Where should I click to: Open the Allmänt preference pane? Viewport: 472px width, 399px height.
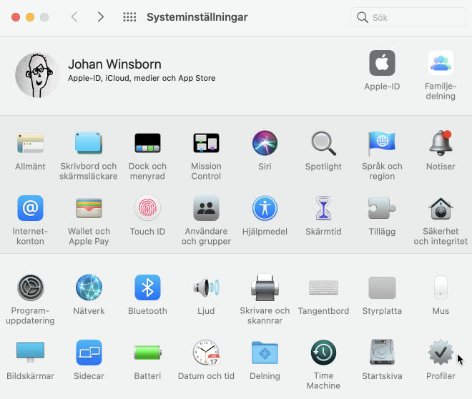click(30, 143)
